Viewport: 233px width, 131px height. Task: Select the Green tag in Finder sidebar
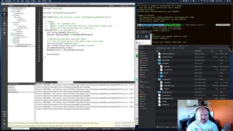(x=143, y=99)
